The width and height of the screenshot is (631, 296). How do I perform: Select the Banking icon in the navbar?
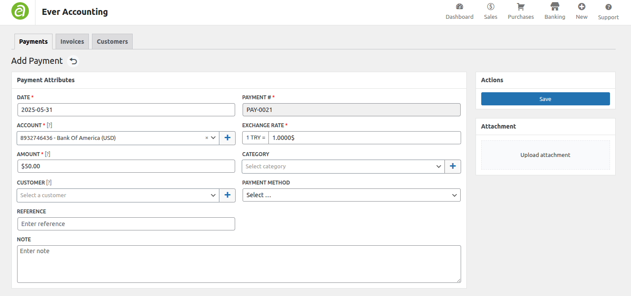point(554,12)
